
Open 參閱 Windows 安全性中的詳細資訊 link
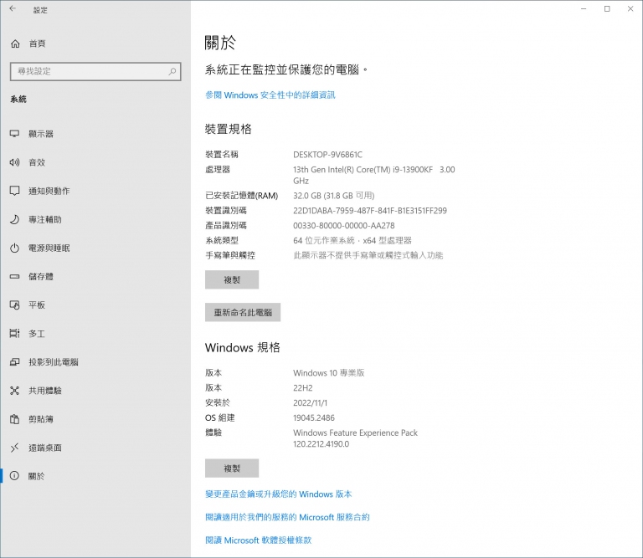270,95
